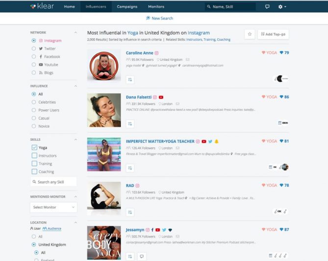Click the Add Top-50 button
Viewport: 328px width, 261px height.
coord(273,34)
